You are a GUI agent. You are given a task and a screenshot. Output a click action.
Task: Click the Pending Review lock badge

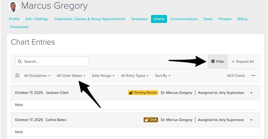coord(143,93)
